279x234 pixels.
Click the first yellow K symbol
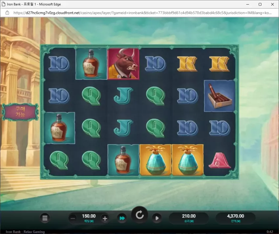click(187, 64)
